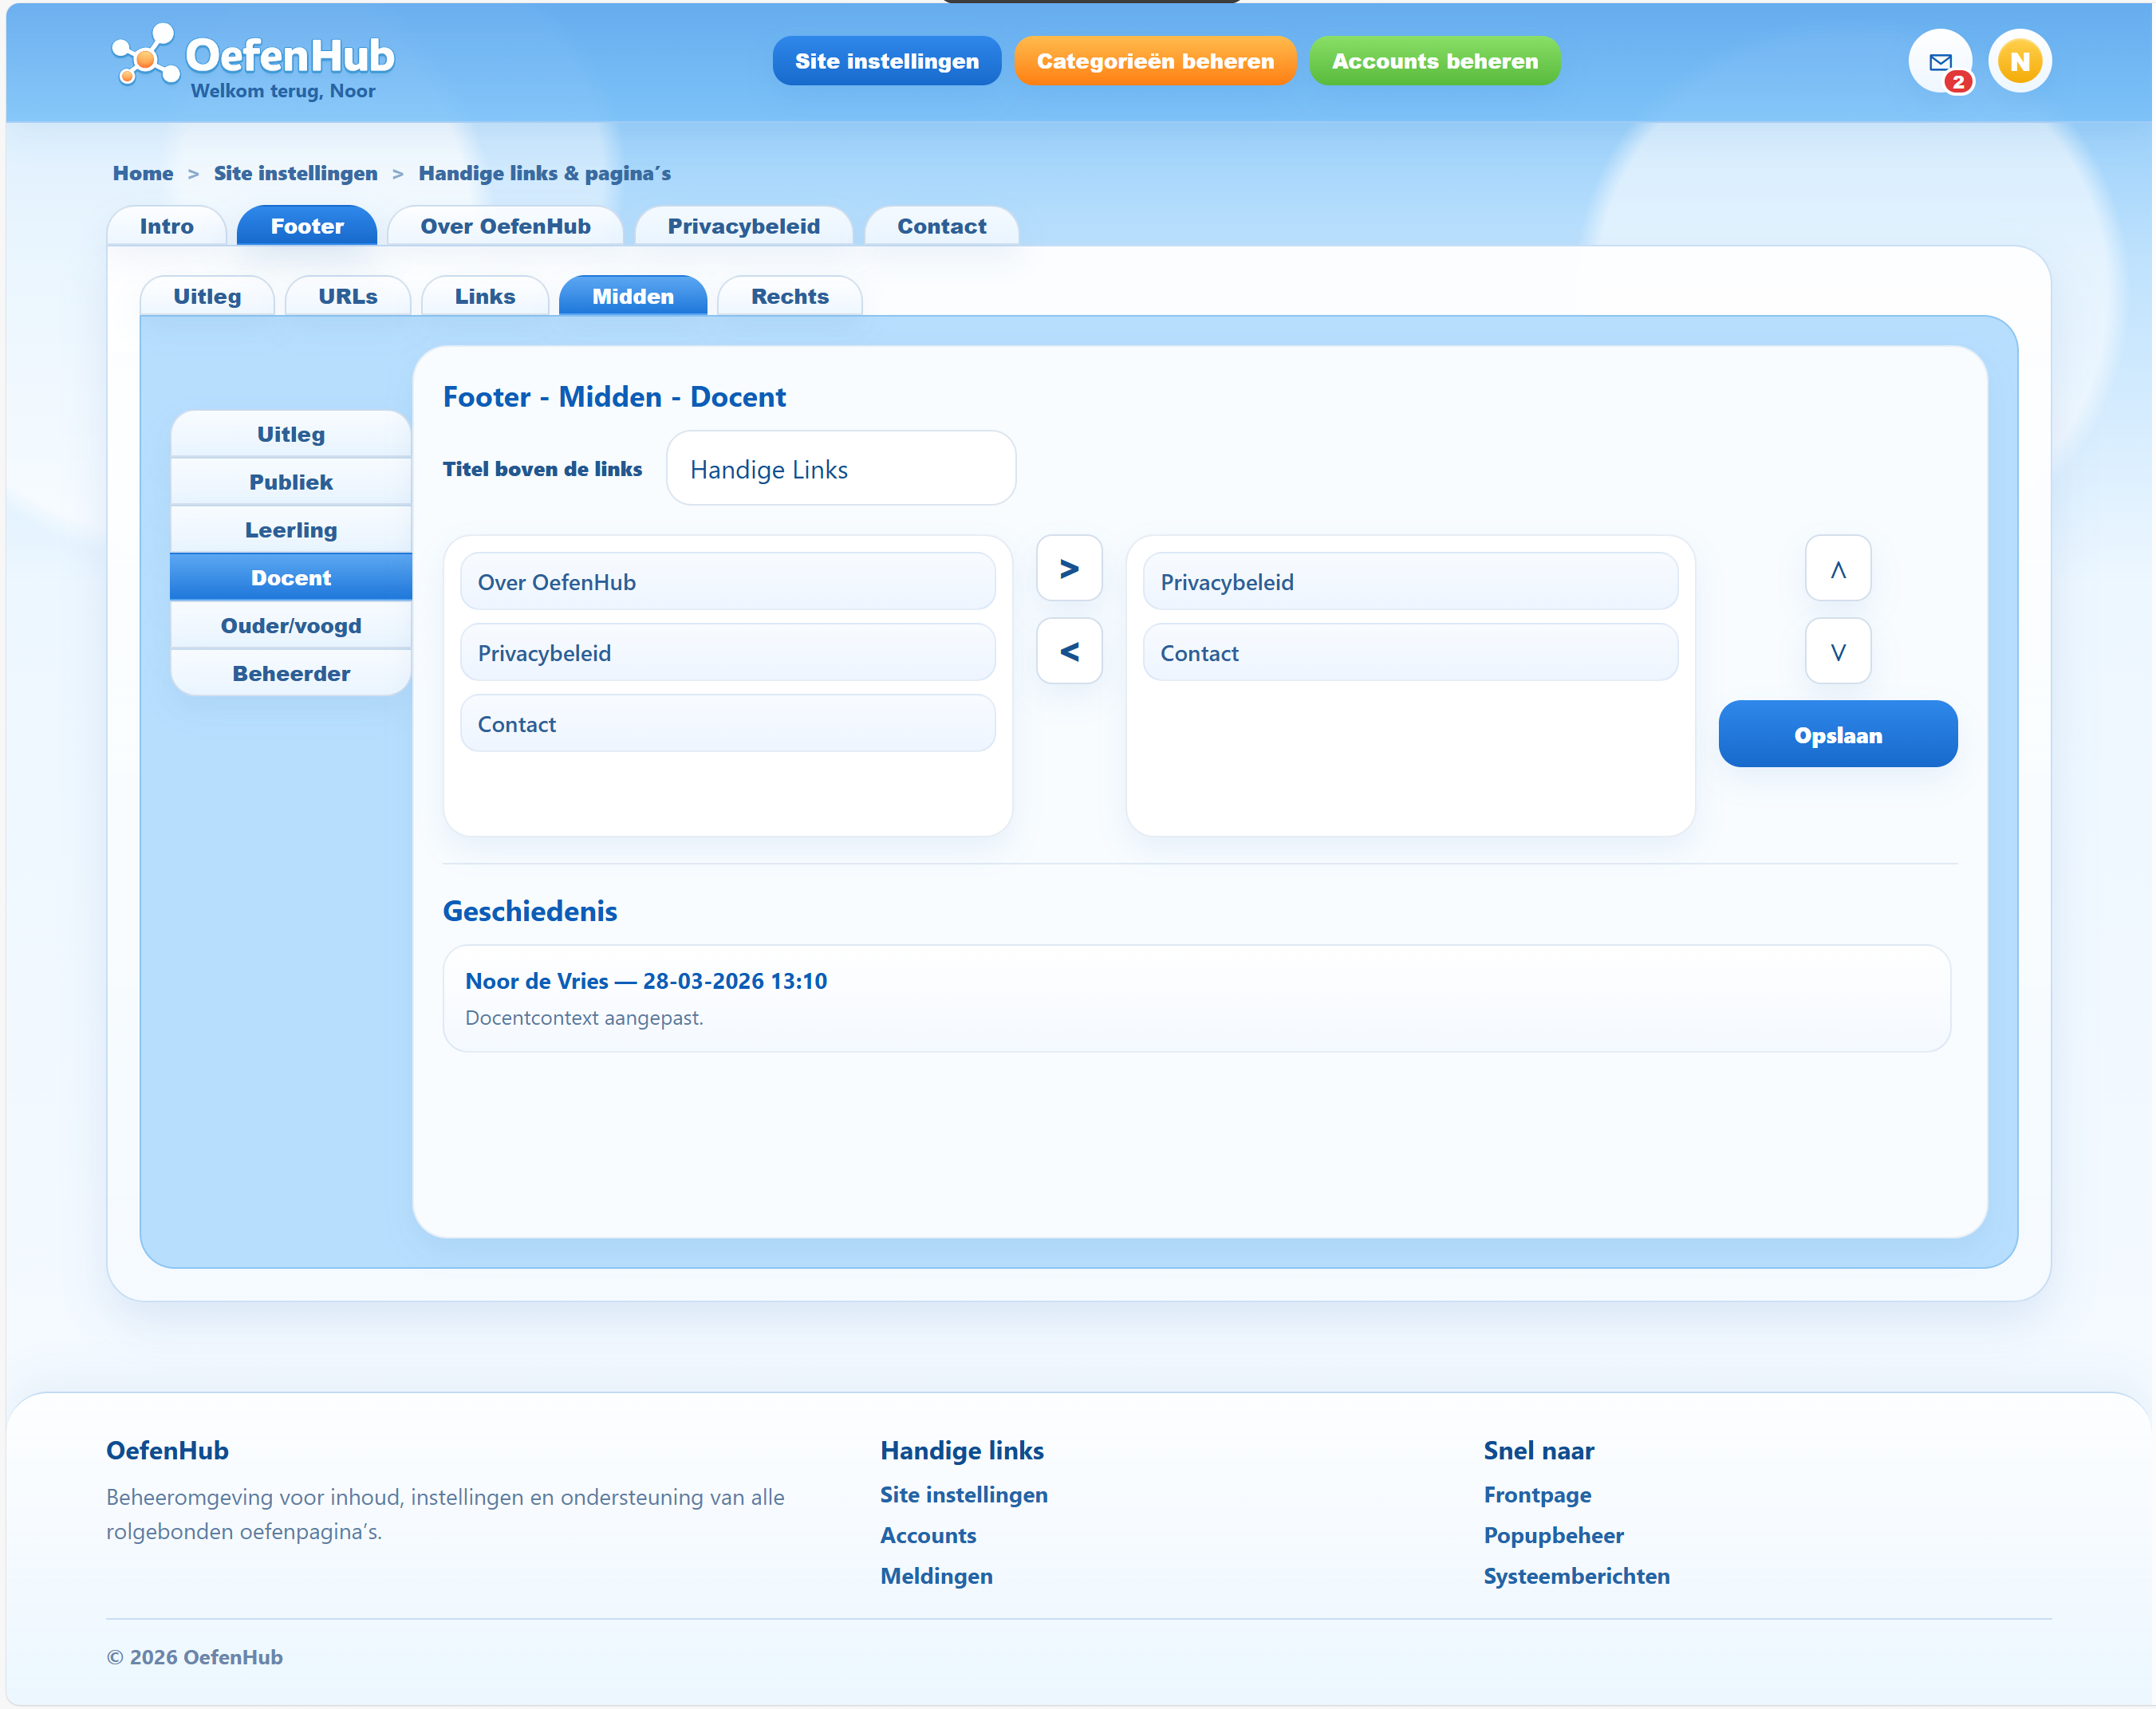This screenshot has height=1709, width=2156.
Task: Open the Rechts sub-tab
Action: (x=789, y=296)
